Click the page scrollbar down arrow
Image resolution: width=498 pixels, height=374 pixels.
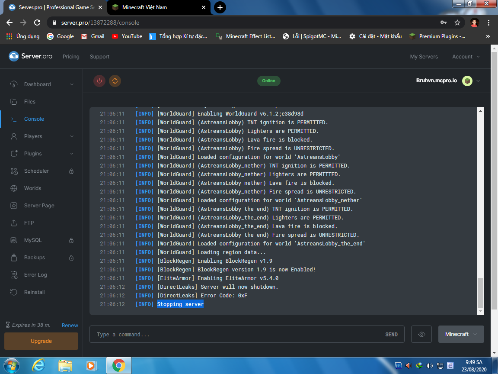click(x=494, y=353)
